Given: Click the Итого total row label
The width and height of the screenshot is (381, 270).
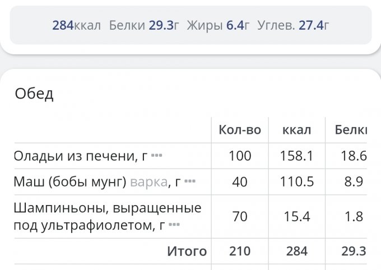Looking at the screenshot, I should (187, 252).
